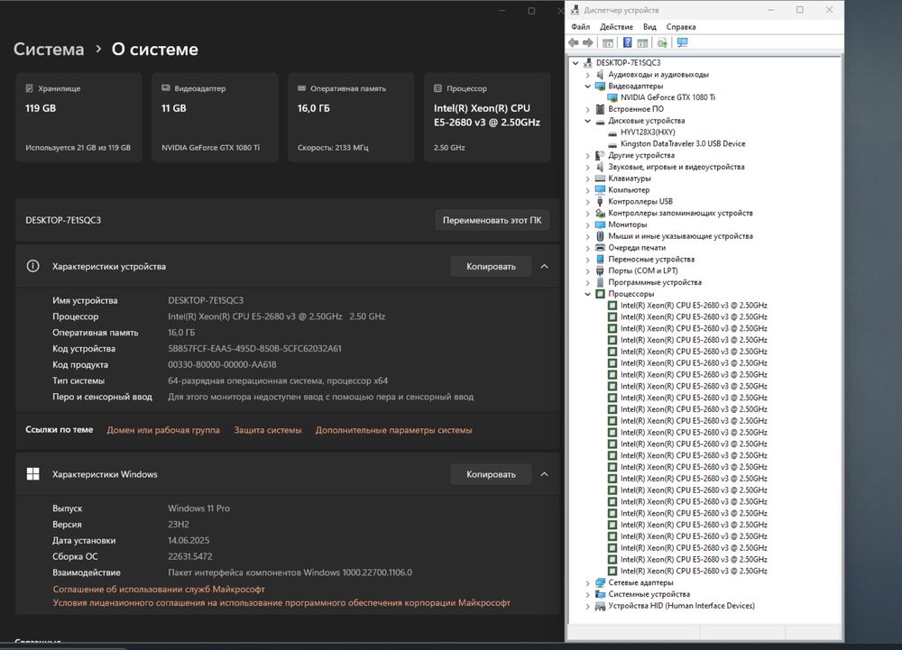
Task: Click the Дата установки value 14.06.2025
Action: 189,540
